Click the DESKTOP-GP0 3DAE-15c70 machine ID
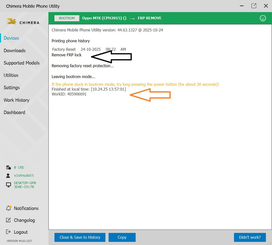The width and height of the screenshot is (272, 245). coord(25,185)
